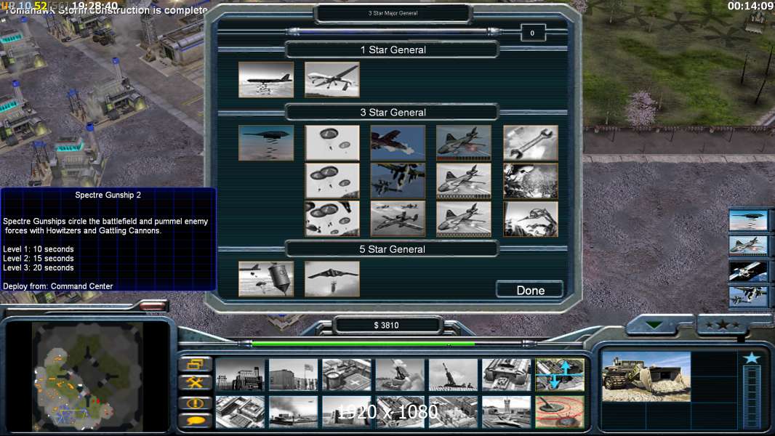Click the '5 Star General' header
The image size is (775, 436).
[x=393, y=249]
